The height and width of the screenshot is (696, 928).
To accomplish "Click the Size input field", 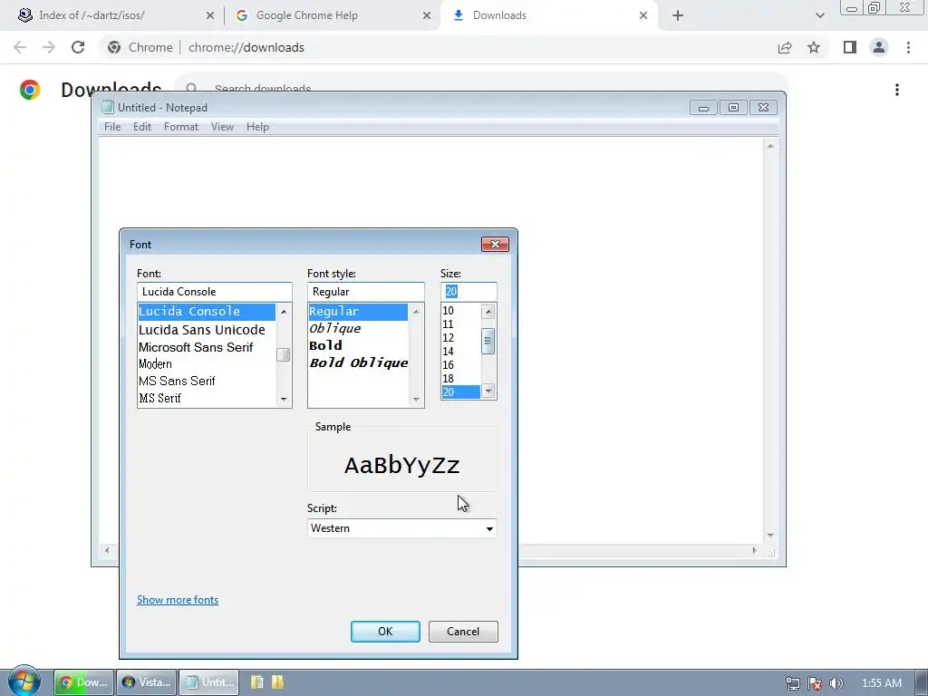I will [x=469, y=292].
